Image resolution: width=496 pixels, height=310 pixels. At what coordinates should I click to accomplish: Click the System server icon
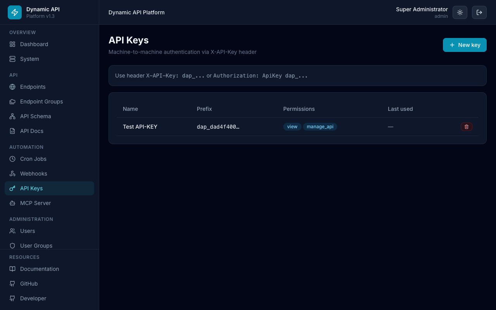tap(12, 59)
